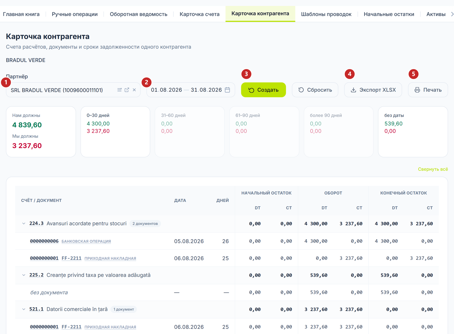Open the selected partner in a new window
The height and width of the screenshot is (334, 454).
click(x=127, y=90)
